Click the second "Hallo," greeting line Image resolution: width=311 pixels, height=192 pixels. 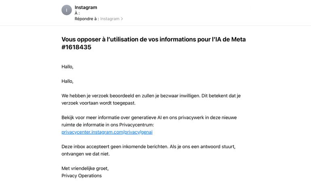(x=67, y=81)
